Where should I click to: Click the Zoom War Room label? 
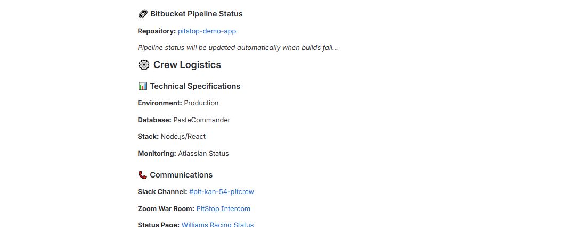pos(166,208)
